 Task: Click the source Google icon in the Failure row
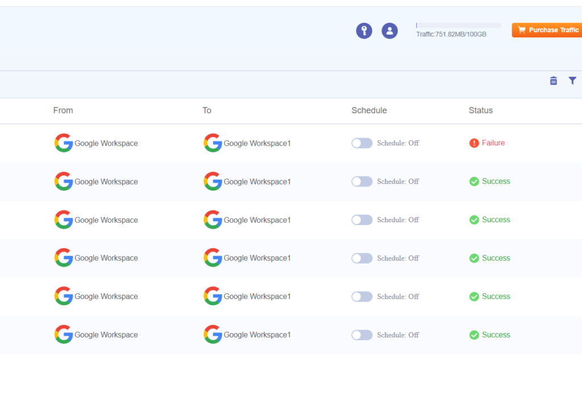point(64,143)
